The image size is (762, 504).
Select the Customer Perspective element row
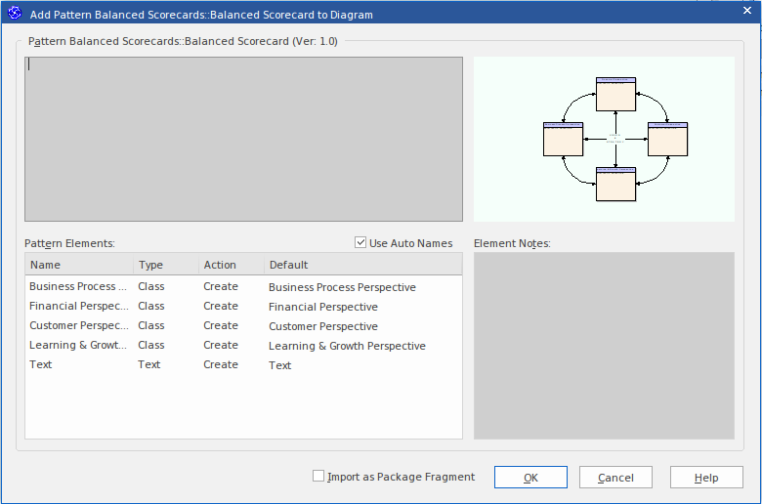78,326
